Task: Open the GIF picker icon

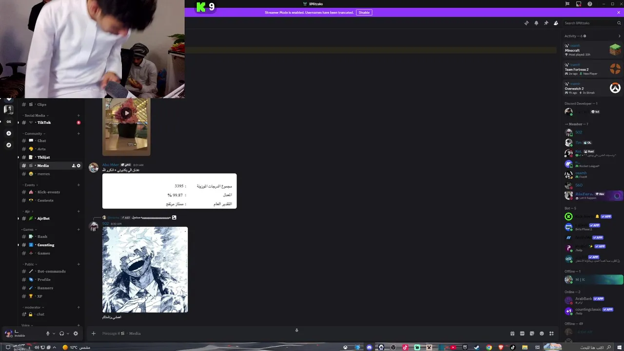Action: [522, 333]
